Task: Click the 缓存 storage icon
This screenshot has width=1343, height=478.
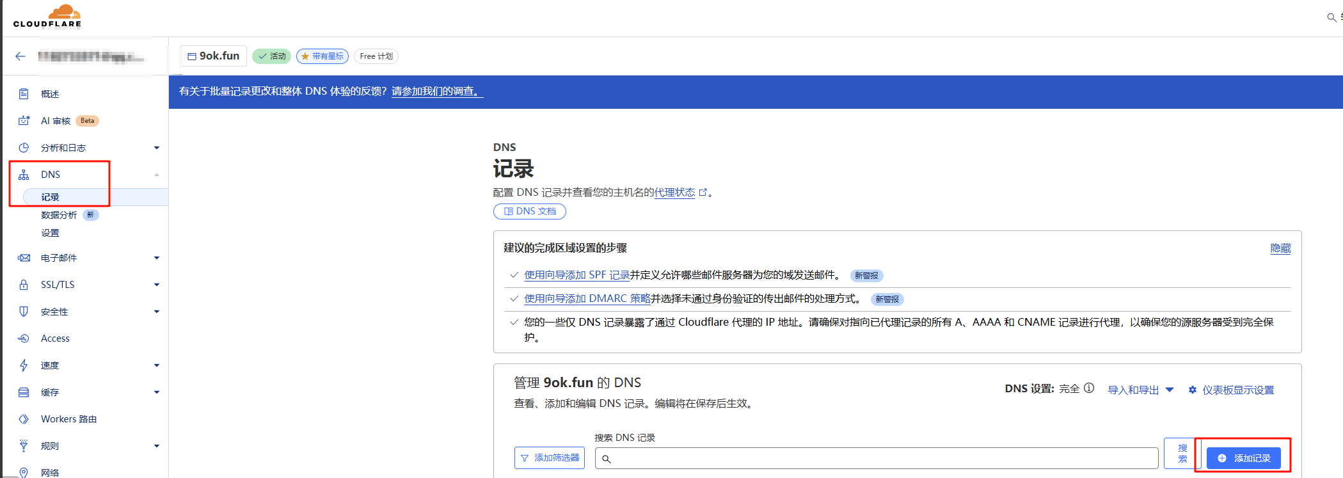Action: 24,392
